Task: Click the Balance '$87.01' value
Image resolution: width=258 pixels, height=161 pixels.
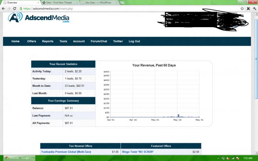Action: [x=69, y=108]
